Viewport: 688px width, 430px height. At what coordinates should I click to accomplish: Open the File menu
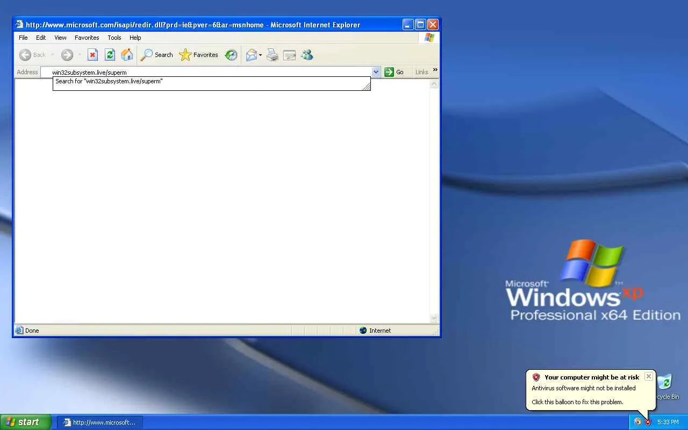tap(23, 38)
